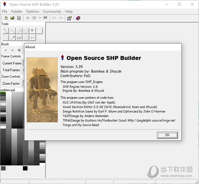Screen dimensions: 199x184
Task: Maximize the SHP Builder main window
Action: click(179, 4)
